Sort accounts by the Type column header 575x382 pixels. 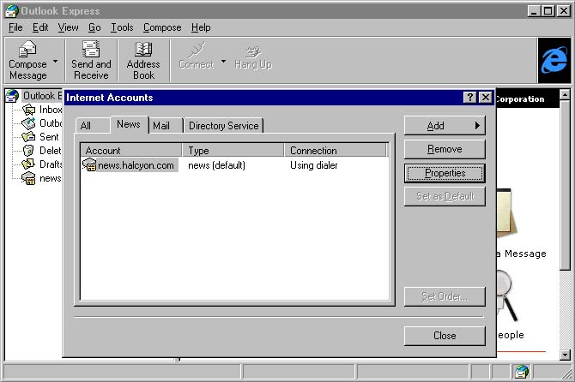click(233, 151)
